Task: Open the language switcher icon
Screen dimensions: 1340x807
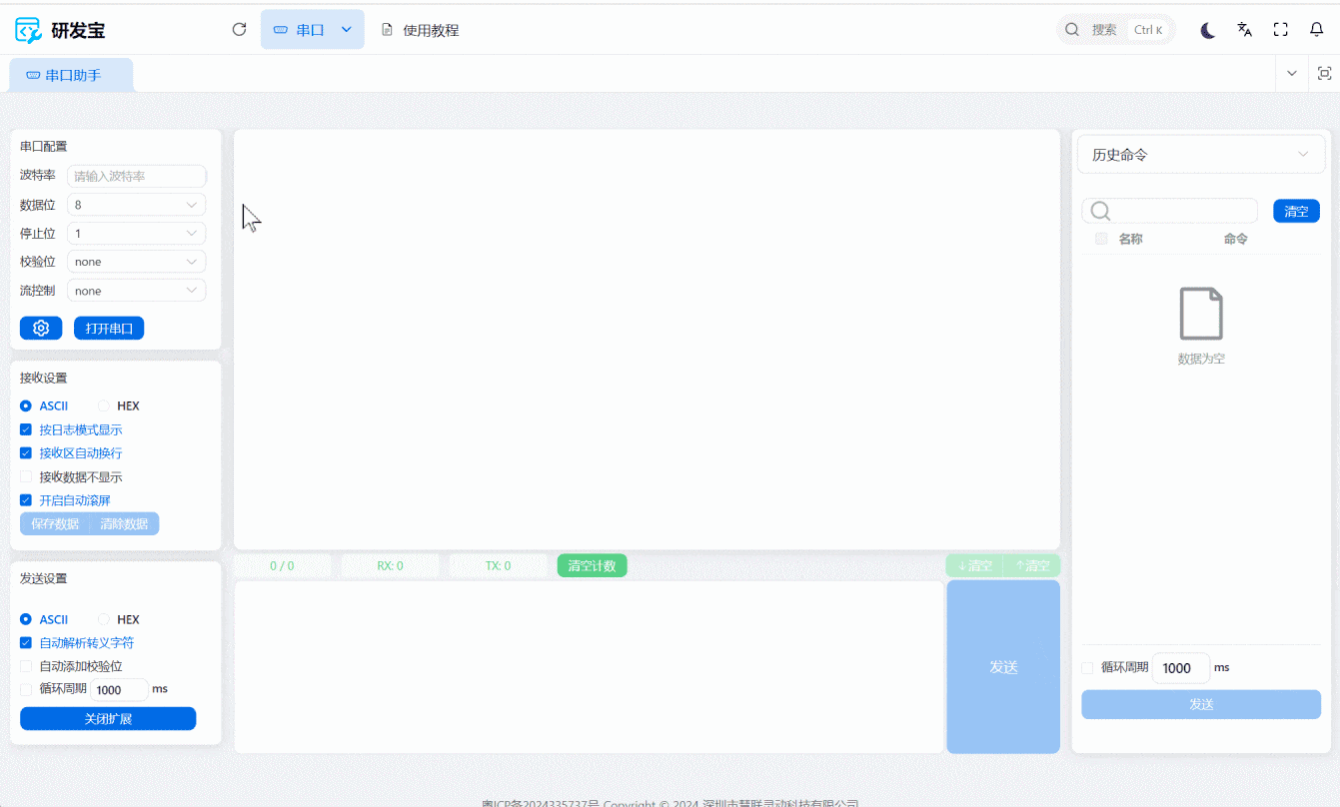Action: (x=1244, y=29)
